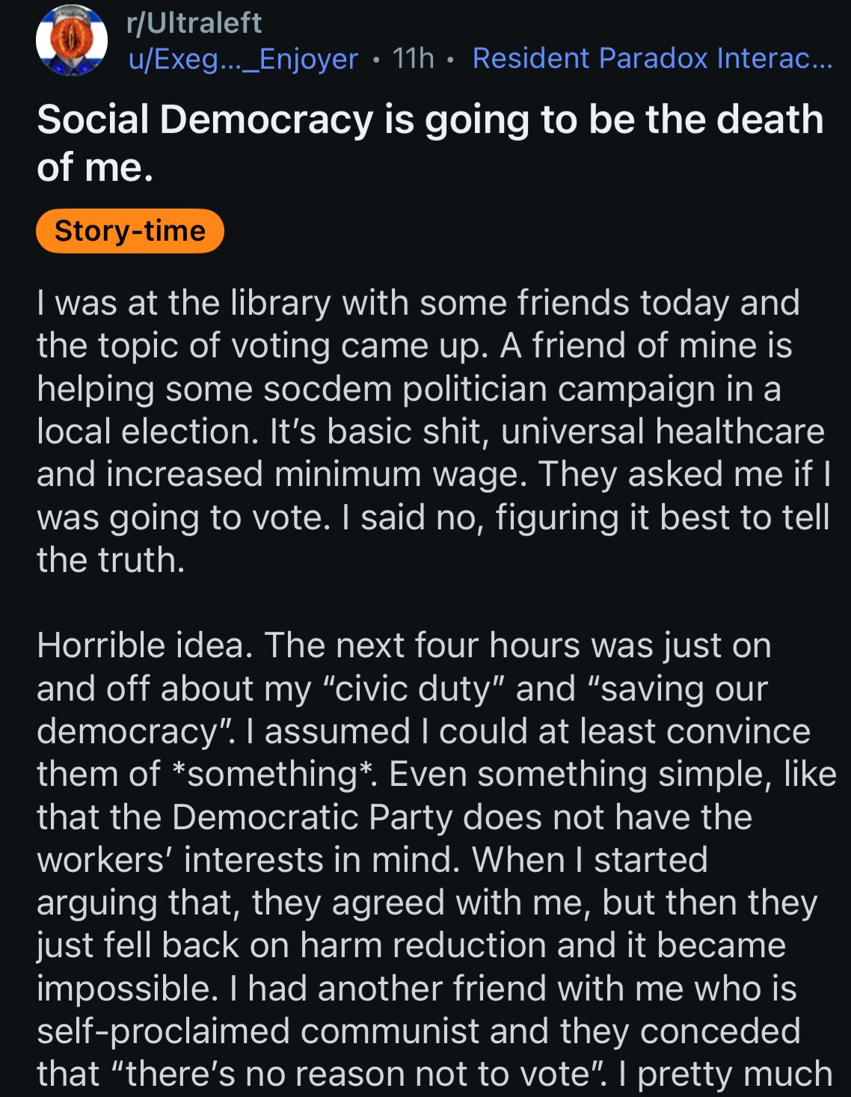Click the words "universal healthcare"
Viewport: 851px width, 1097px height.
coord(663,431)
